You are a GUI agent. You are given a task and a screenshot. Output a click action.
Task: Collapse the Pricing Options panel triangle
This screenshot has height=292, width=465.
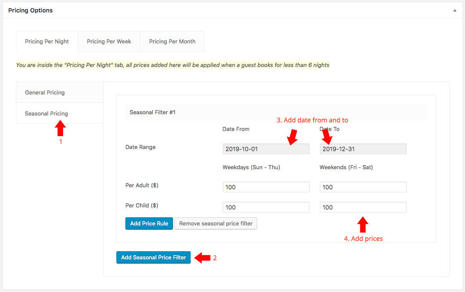point(455,10)
